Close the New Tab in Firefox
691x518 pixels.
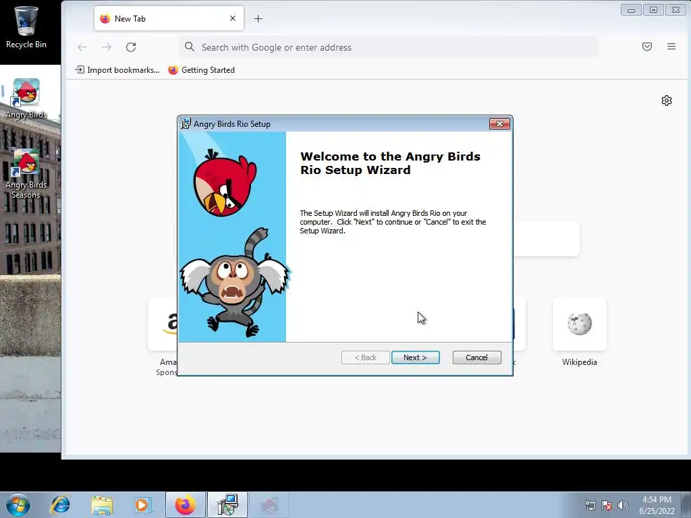[233, 18]
